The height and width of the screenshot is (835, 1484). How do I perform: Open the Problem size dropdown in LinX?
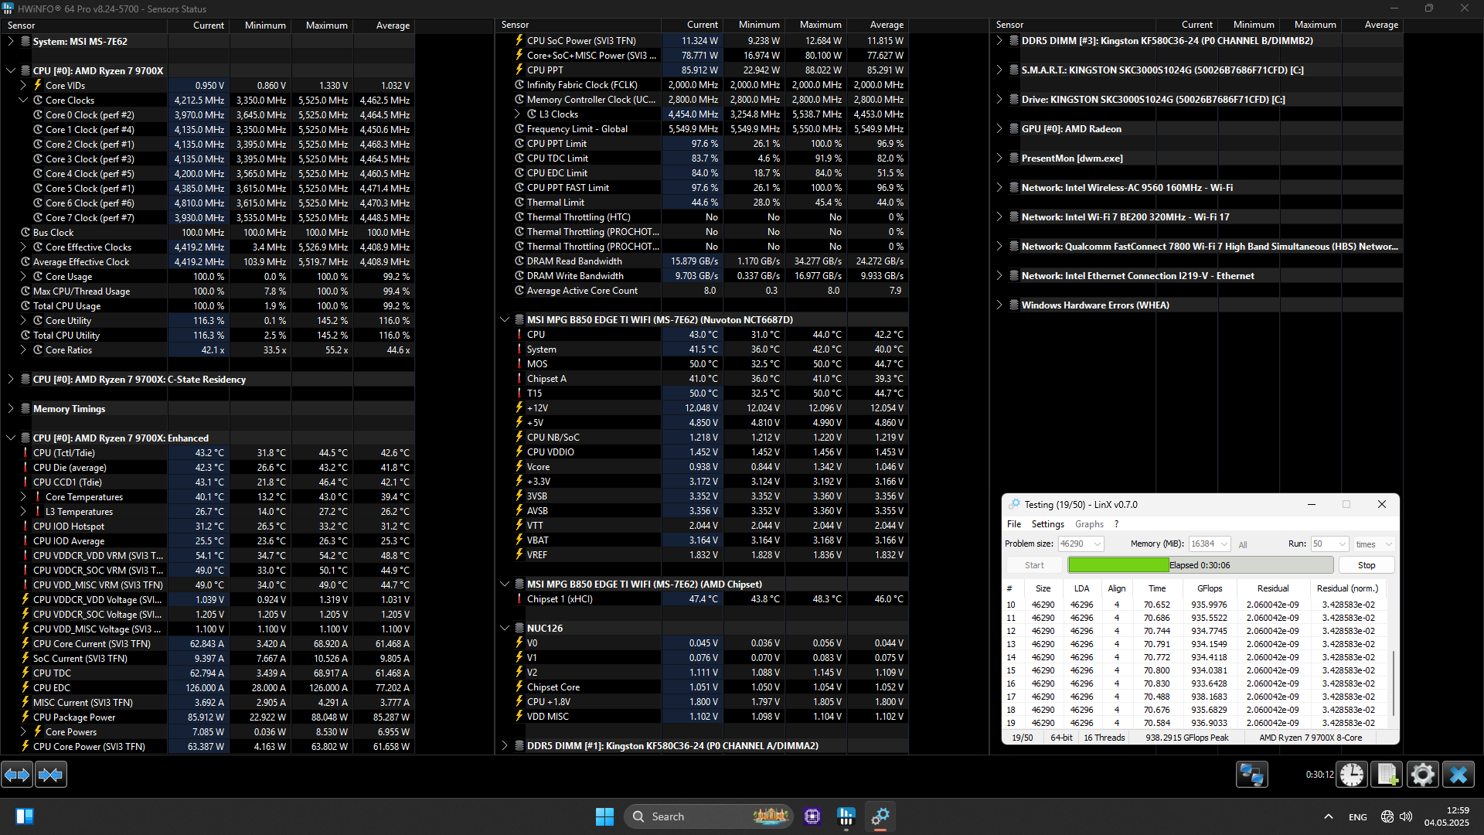tap(1097, 544)
